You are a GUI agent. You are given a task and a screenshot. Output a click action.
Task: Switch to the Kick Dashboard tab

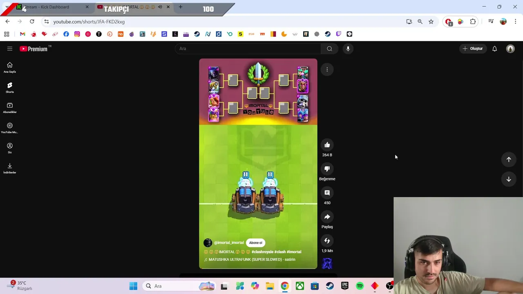(53, 7)
